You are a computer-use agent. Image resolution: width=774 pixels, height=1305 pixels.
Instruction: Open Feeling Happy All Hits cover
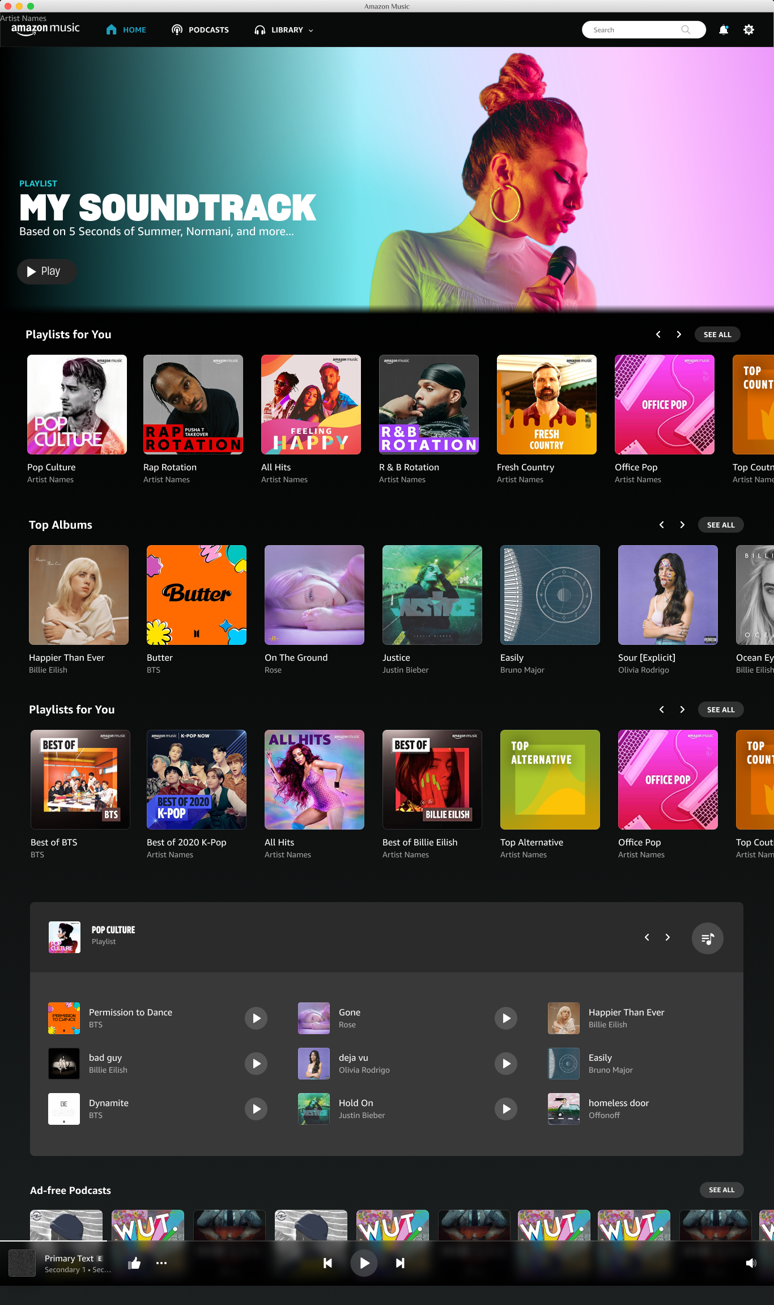pos(311,405)
